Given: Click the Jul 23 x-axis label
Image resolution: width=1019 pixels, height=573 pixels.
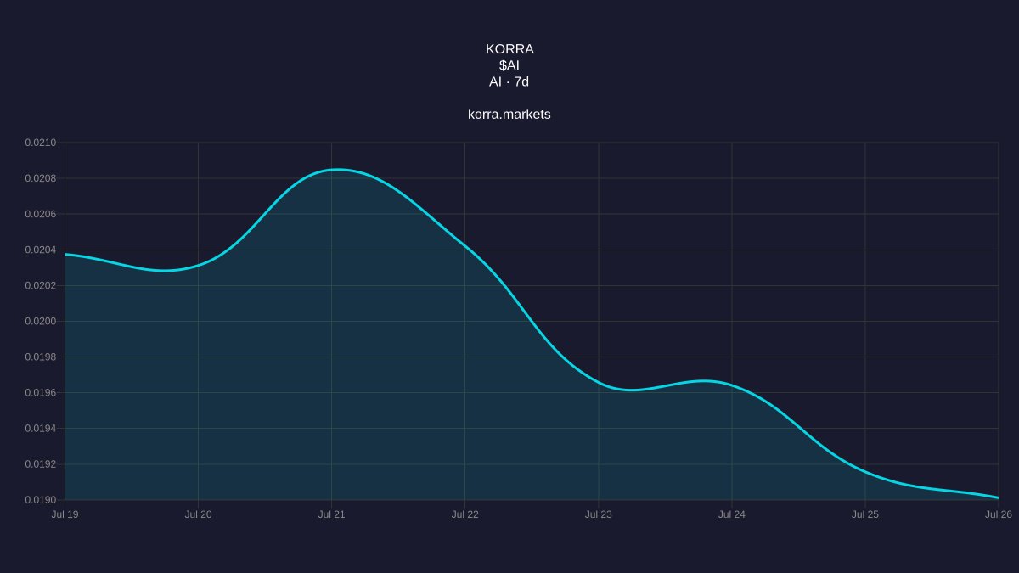Looking at the screenshot, I should coord(598,514).
